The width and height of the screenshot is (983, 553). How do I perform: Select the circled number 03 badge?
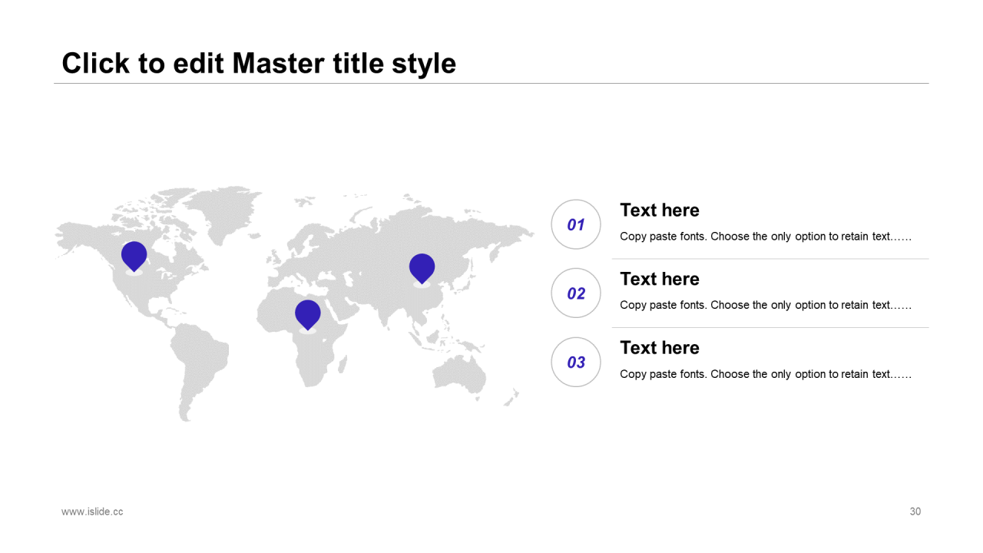(576, 362)
